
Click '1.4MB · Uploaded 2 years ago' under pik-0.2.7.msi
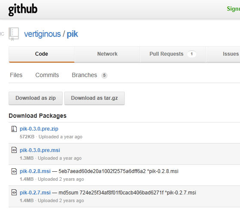pyautogui.click(x=52, y=200)
